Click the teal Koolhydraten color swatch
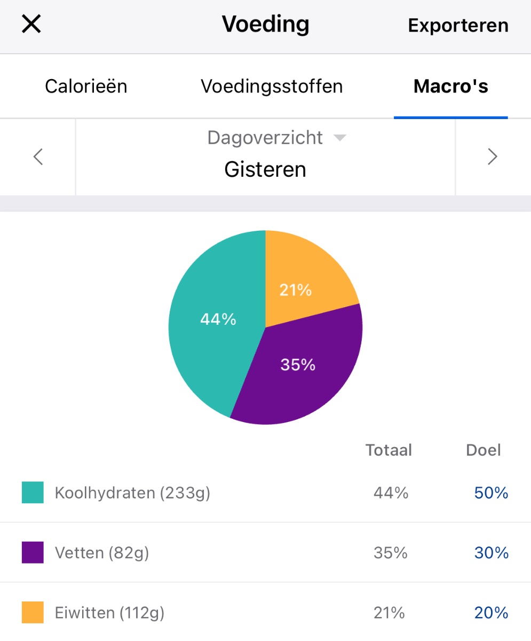Screen dimensions: 531x641 pyautogui.click(x=33, y=493)
